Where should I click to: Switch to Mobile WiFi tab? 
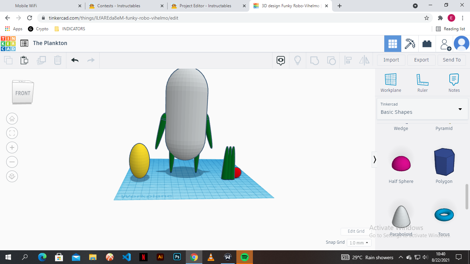(42, 6)
